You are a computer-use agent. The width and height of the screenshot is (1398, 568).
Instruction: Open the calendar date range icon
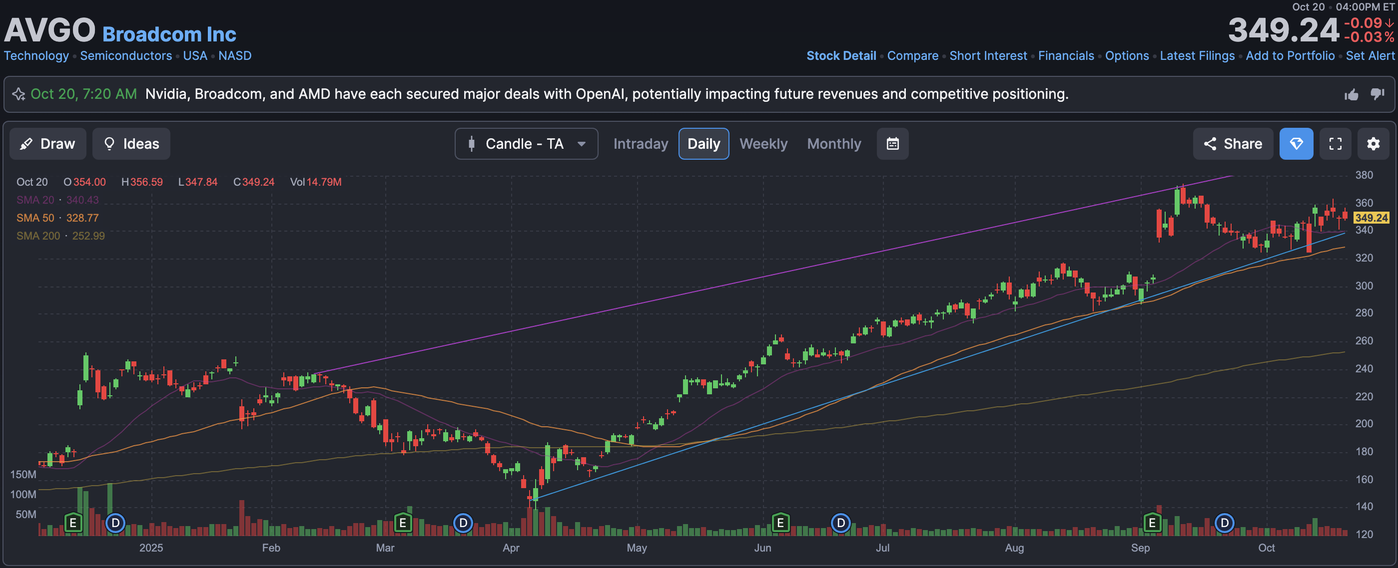892,144
